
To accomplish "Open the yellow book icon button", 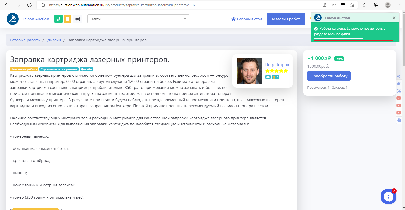I will pyautogui.click(x=67, y=19).
